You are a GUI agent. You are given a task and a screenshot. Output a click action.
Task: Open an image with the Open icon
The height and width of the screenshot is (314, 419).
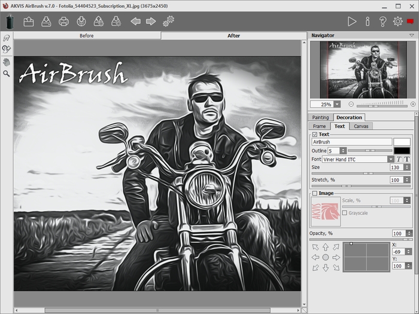28,22
